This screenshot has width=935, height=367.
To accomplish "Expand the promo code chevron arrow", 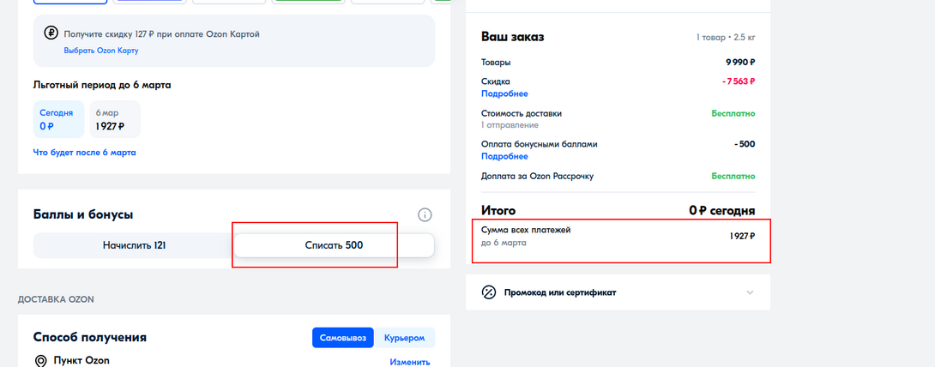I will (x=750, y=292).
